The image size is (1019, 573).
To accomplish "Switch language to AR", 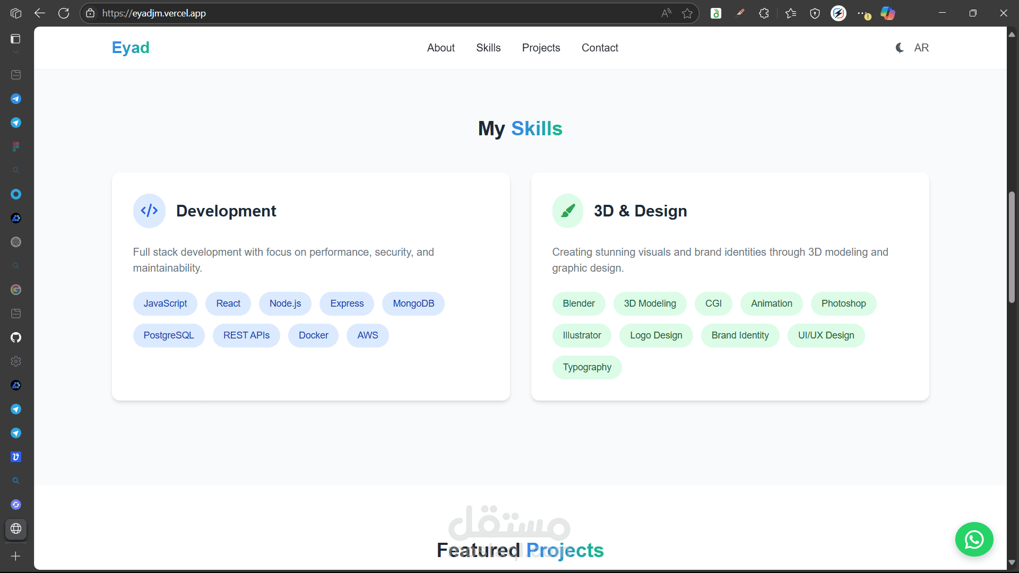I will (x=921, y=48).
